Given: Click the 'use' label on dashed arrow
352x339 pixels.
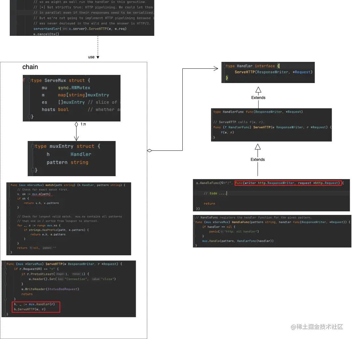Looking at the screenshot, I should tap(91, 57).
